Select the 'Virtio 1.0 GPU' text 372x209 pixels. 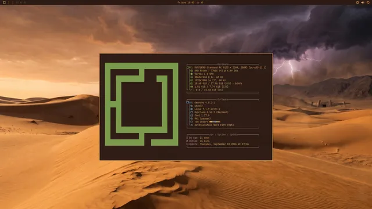tap(204, 74)
